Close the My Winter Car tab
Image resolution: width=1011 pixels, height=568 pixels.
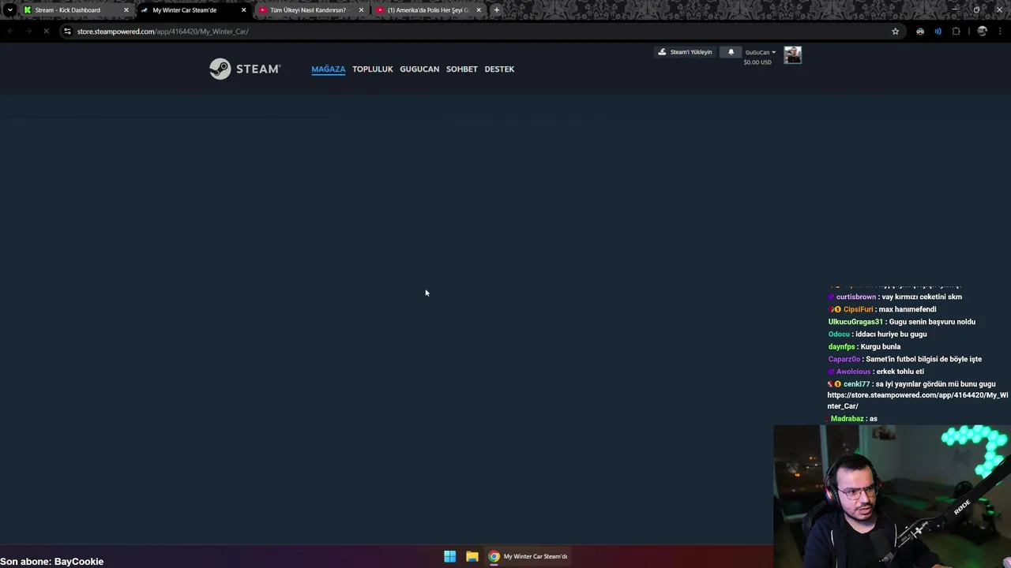point(243,10)
